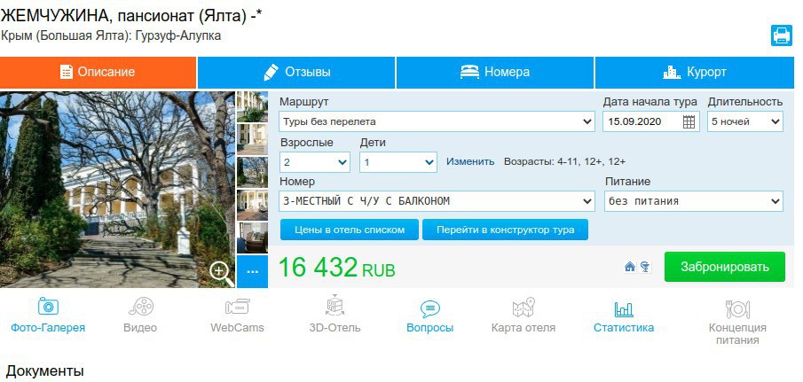Click the WebCams camera icon

[237, 307]
